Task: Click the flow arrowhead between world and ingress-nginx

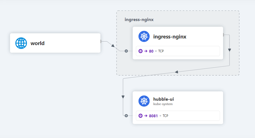Action: (113, 45)
